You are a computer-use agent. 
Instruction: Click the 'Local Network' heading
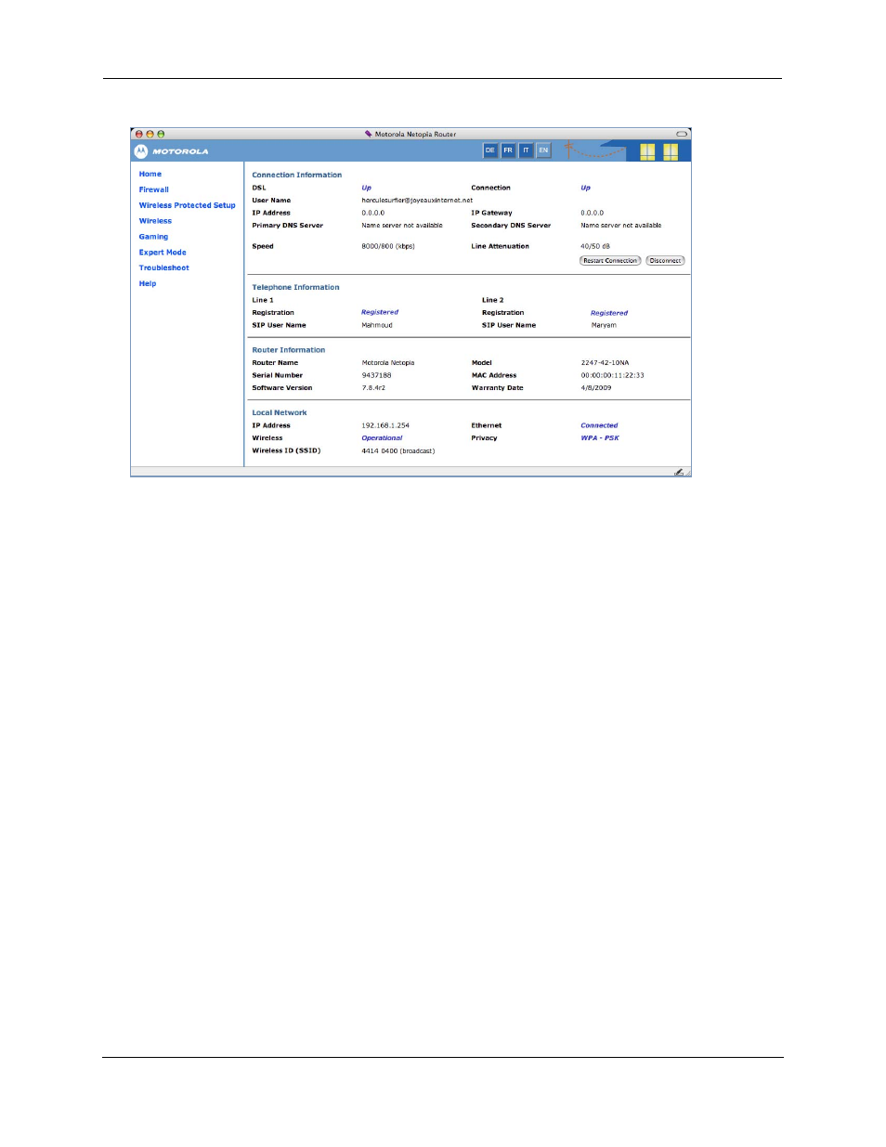[x=280, y=412]
